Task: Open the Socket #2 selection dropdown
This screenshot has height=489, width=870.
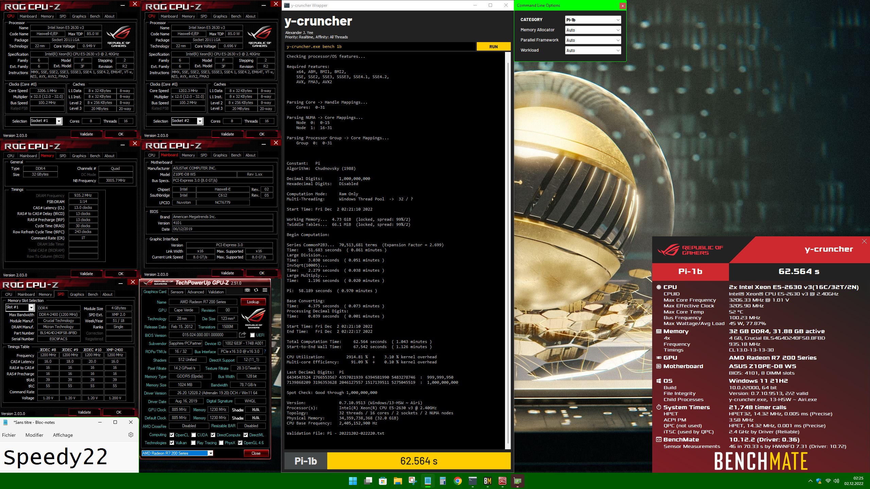Action: [x=187, y=121]
